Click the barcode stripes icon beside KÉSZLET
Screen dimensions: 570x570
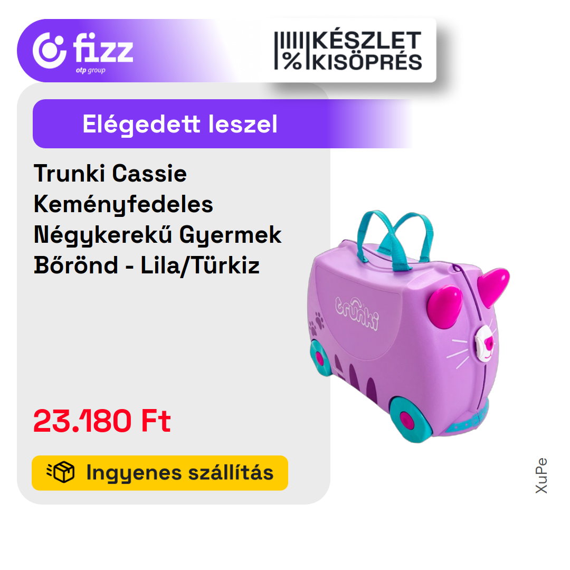289,40
